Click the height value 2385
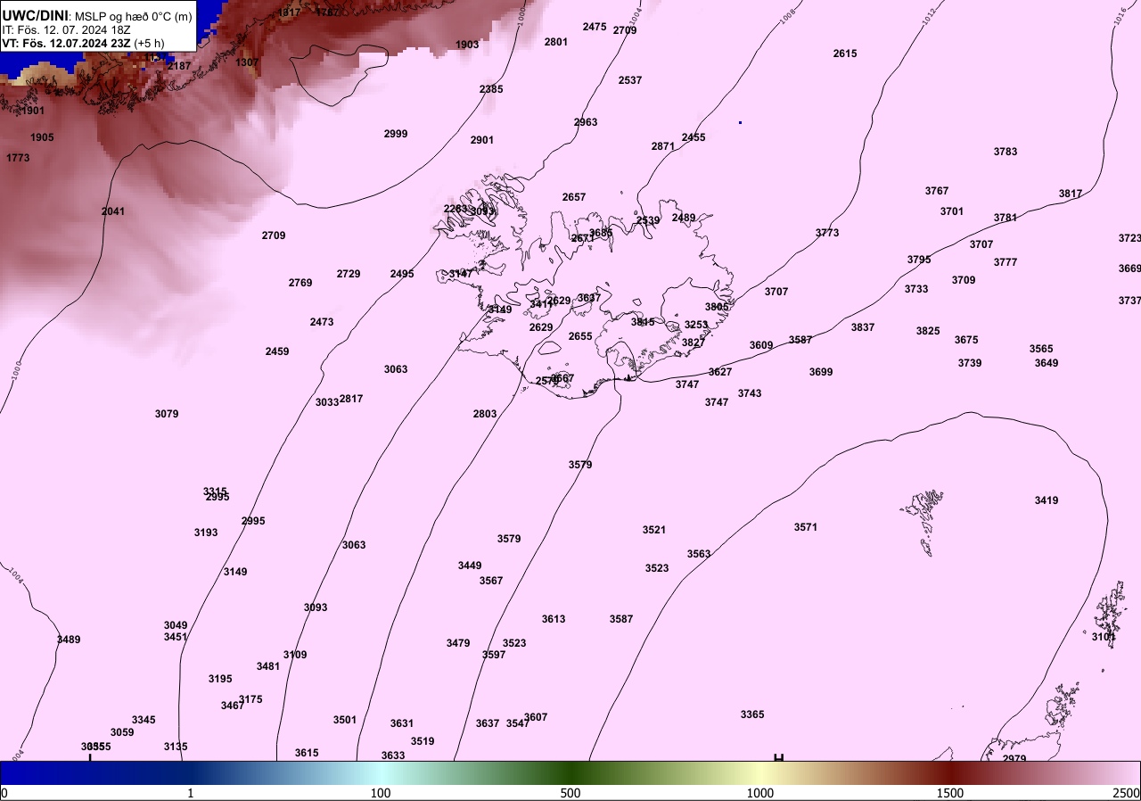This screenshot has height=801, width=1141. pos(491,89)
